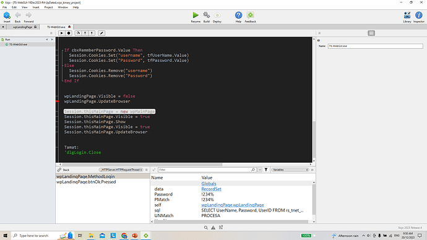Open the Library panel icon
This screenshot has height=240, width=427.
pyautogui.click(x=407, y=15)
